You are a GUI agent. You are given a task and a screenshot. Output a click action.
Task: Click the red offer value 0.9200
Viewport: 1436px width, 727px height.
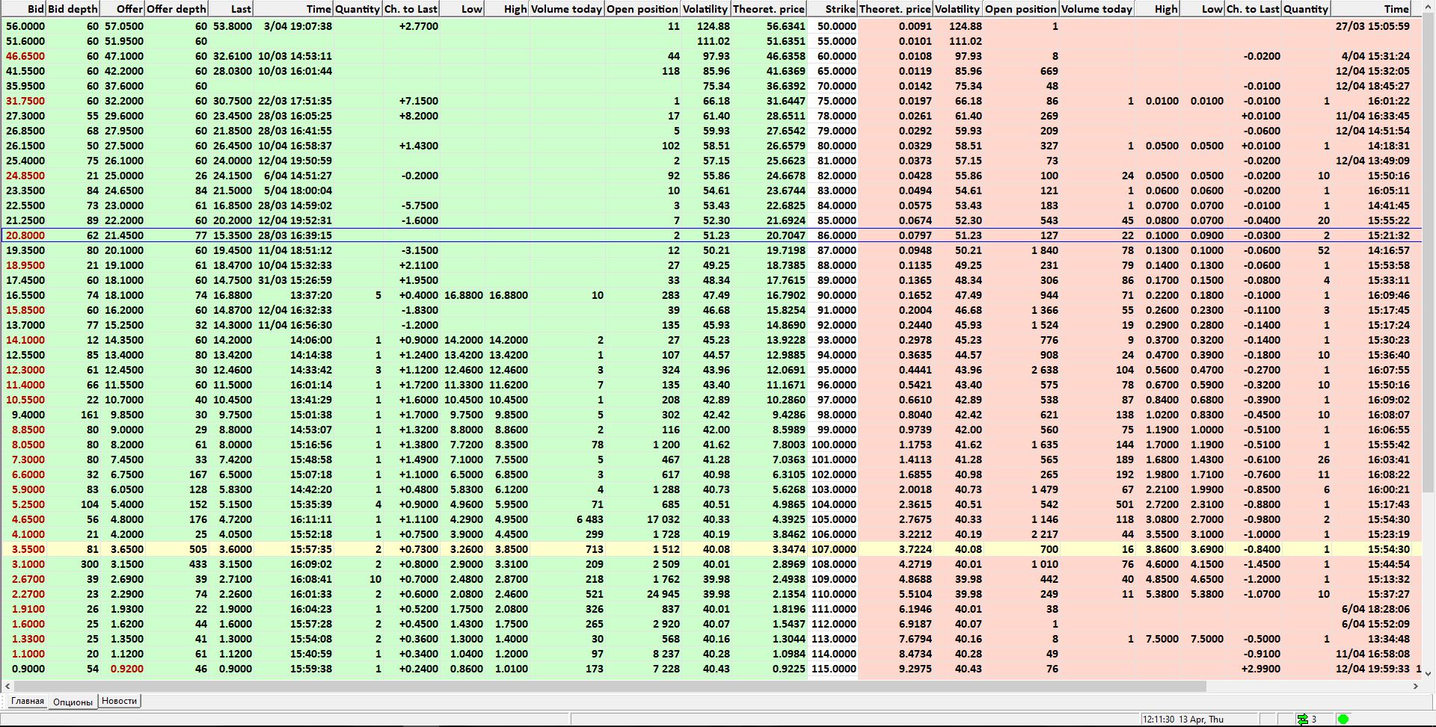click(126, 669)
